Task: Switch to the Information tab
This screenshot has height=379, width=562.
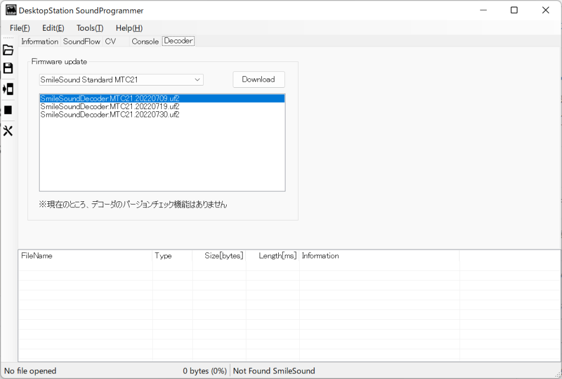Action: (40, 42)
